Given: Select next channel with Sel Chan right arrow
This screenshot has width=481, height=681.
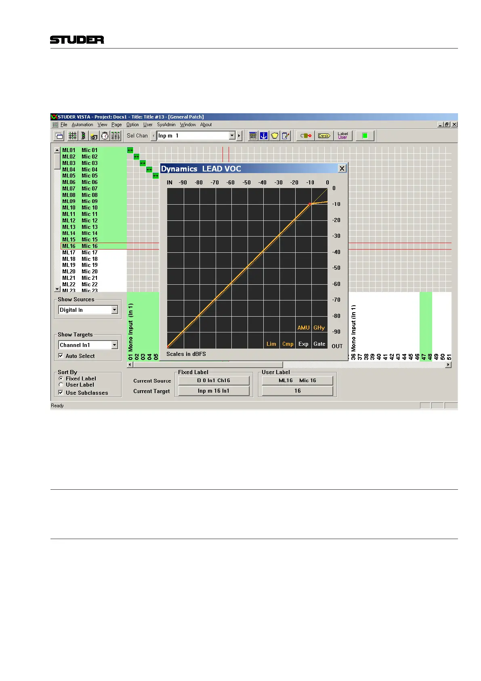Looking at the screenshot, I should coord(239,136).
